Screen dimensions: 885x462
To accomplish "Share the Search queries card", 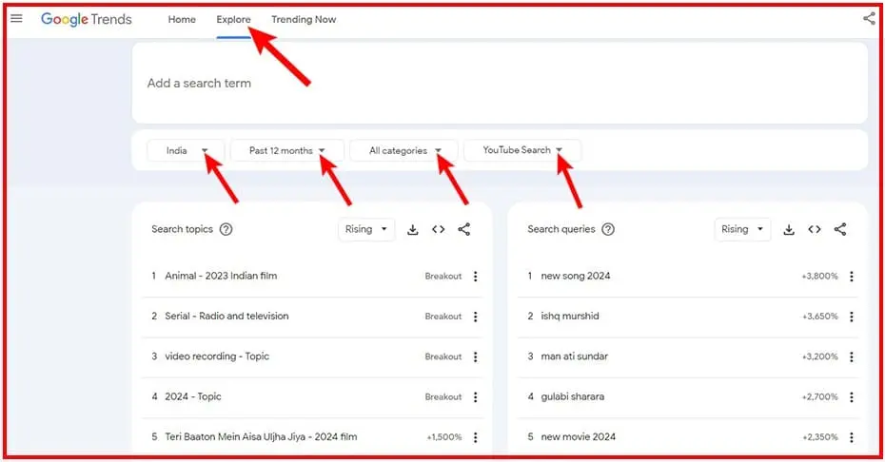I will pyautogui.click(x=840, y=229).
